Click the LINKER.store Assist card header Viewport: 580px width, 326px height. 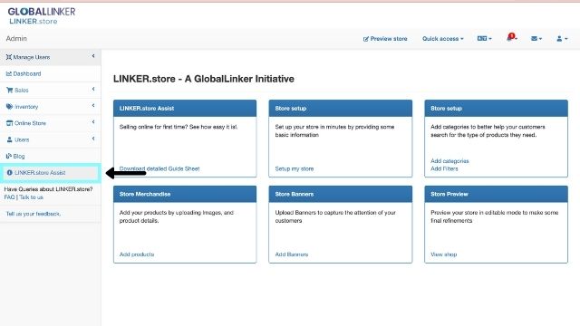185,109
